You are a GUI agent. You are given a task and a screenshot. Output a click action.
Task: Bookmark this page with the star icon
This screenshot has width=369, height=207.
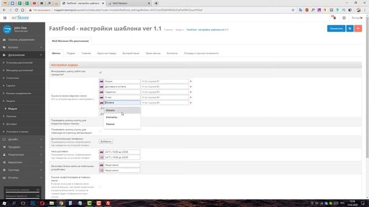tap(293, 10)
